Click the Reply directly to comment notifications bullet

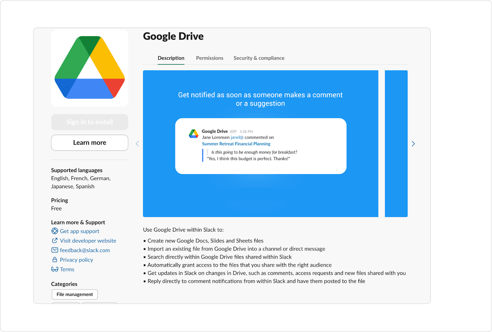click(254, 281)
